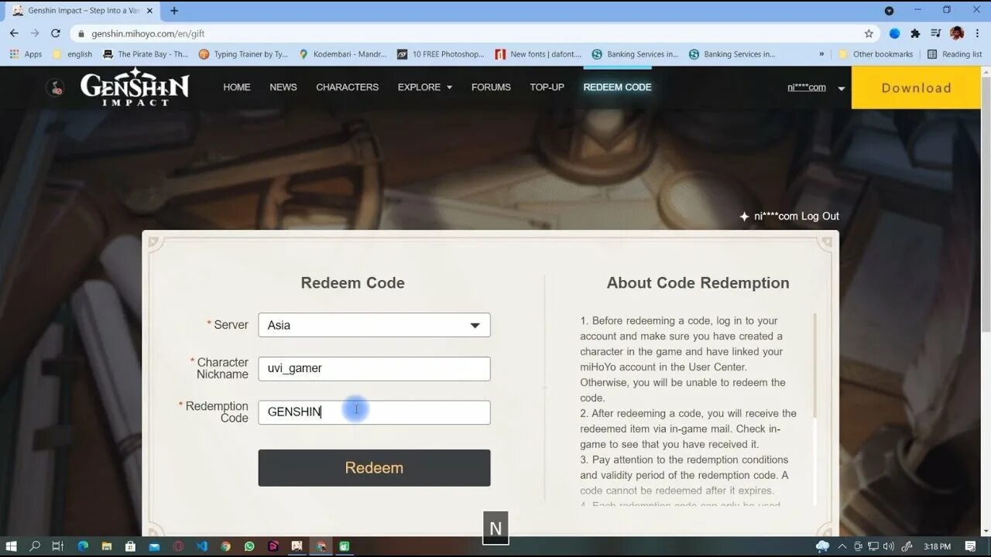The image size is (991, 557).
Task: Open the NEWS nav item
Action: tap(283, 87)
